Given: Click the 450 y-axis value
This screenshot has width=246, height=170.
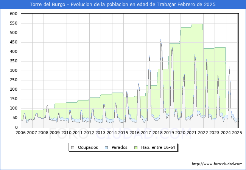Looking at the screenshot, I should [x=14, y=42].
